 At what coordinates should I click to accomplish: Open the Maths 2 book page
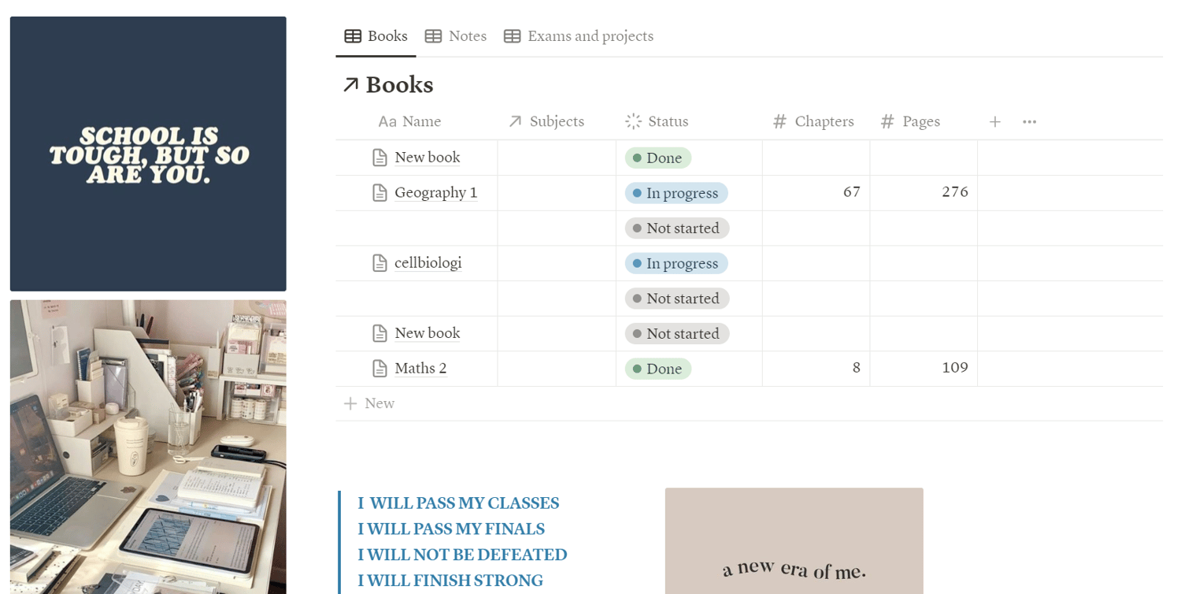(420, 368)
